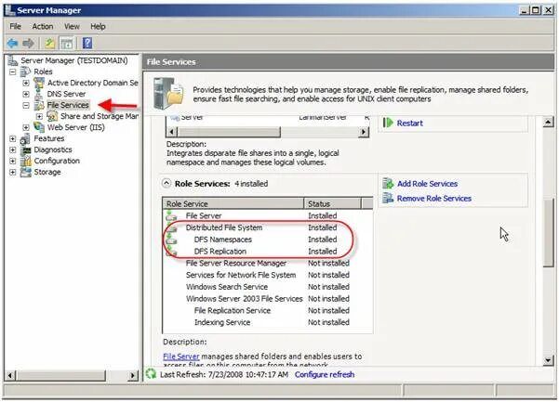
Task: Open the Action menu
Action: [x=43, y=26]
